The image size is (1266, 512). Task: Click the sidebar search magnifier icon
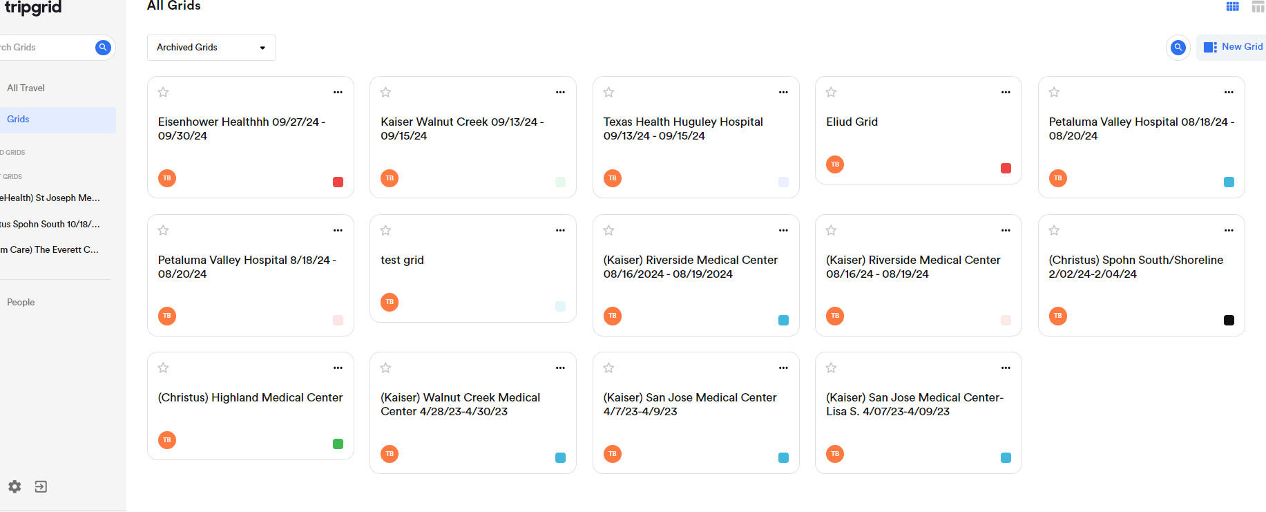tap(103, 47)
